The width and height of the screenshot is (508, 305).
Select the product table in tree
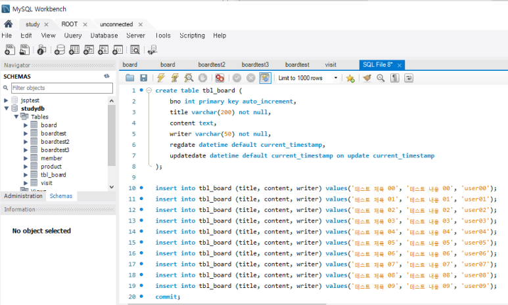click(x=51, y=167)
